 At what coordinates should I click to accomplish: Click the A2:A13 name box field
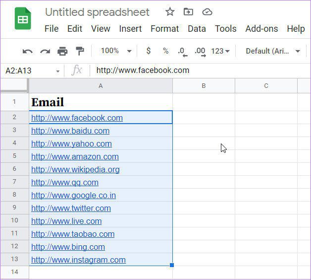(32, 70)
